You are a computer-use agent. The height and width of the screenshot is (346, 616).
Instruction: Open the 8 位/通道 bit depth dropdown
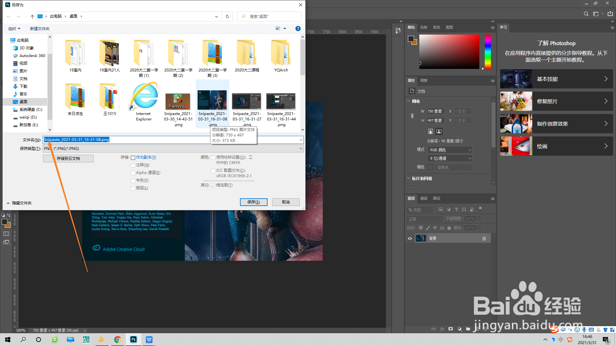(450, 158)
